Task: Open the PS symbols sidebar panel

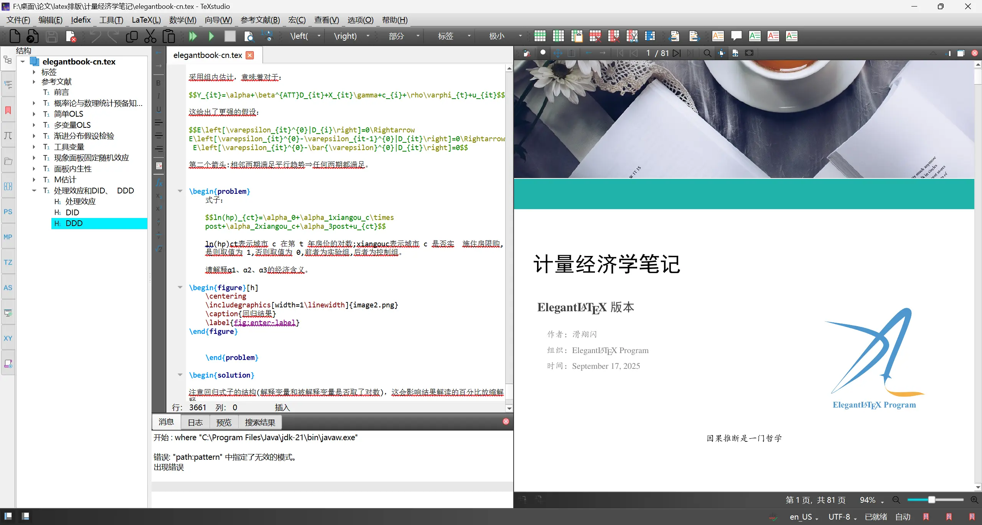Action: point(8,211)
